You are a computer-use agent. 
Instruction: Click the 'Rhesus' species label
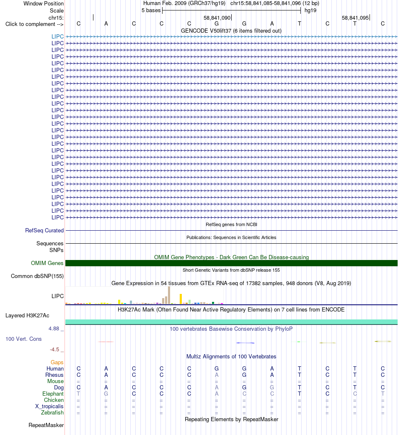pyautogui.click(x=54, y=375)
